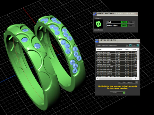Click the 4.02 DWT cell

pyautogui.click(x=128, y=57)
